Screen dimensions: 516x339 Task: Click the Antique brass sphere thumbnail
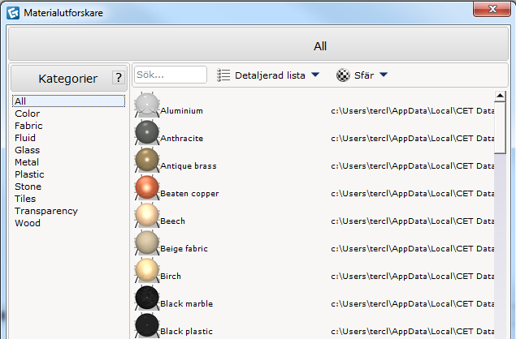[x=147, y=160]
